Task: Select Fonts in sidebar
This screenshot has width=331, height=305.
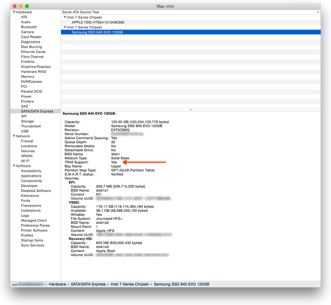Action: [x=25, y=200]
